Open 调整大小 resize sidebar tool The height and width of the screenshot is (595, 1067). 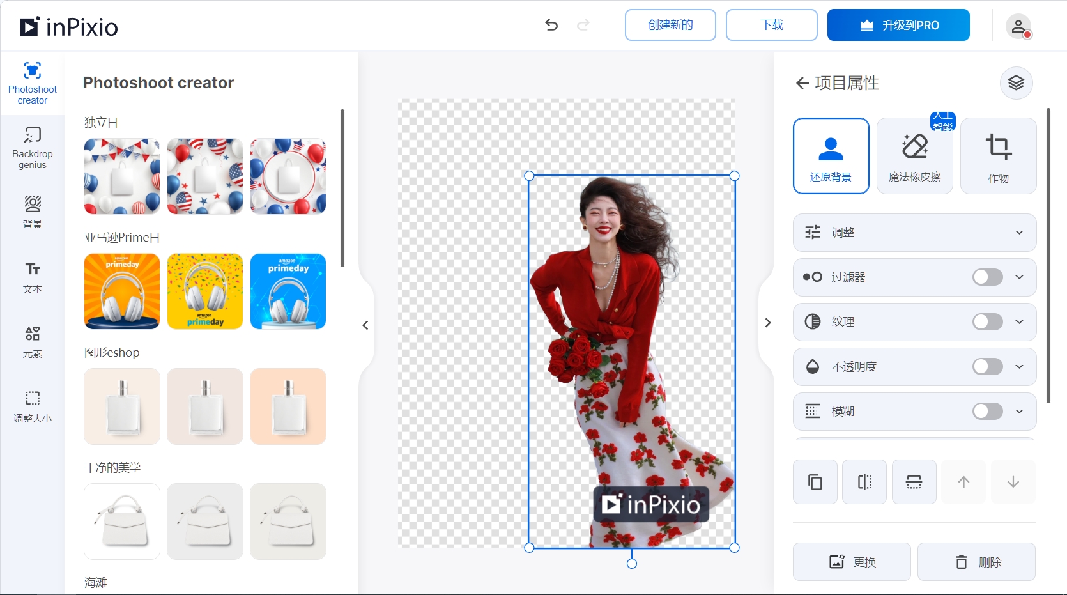pos(33,406)
